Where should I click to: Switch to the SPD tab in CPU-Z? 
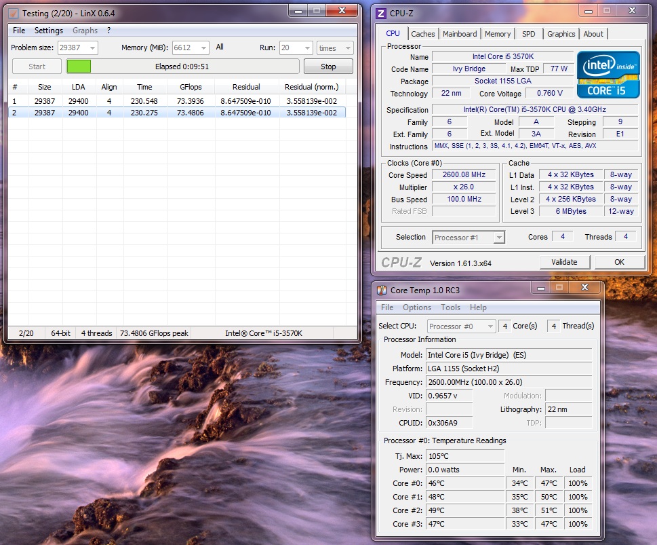pos(528,34)
